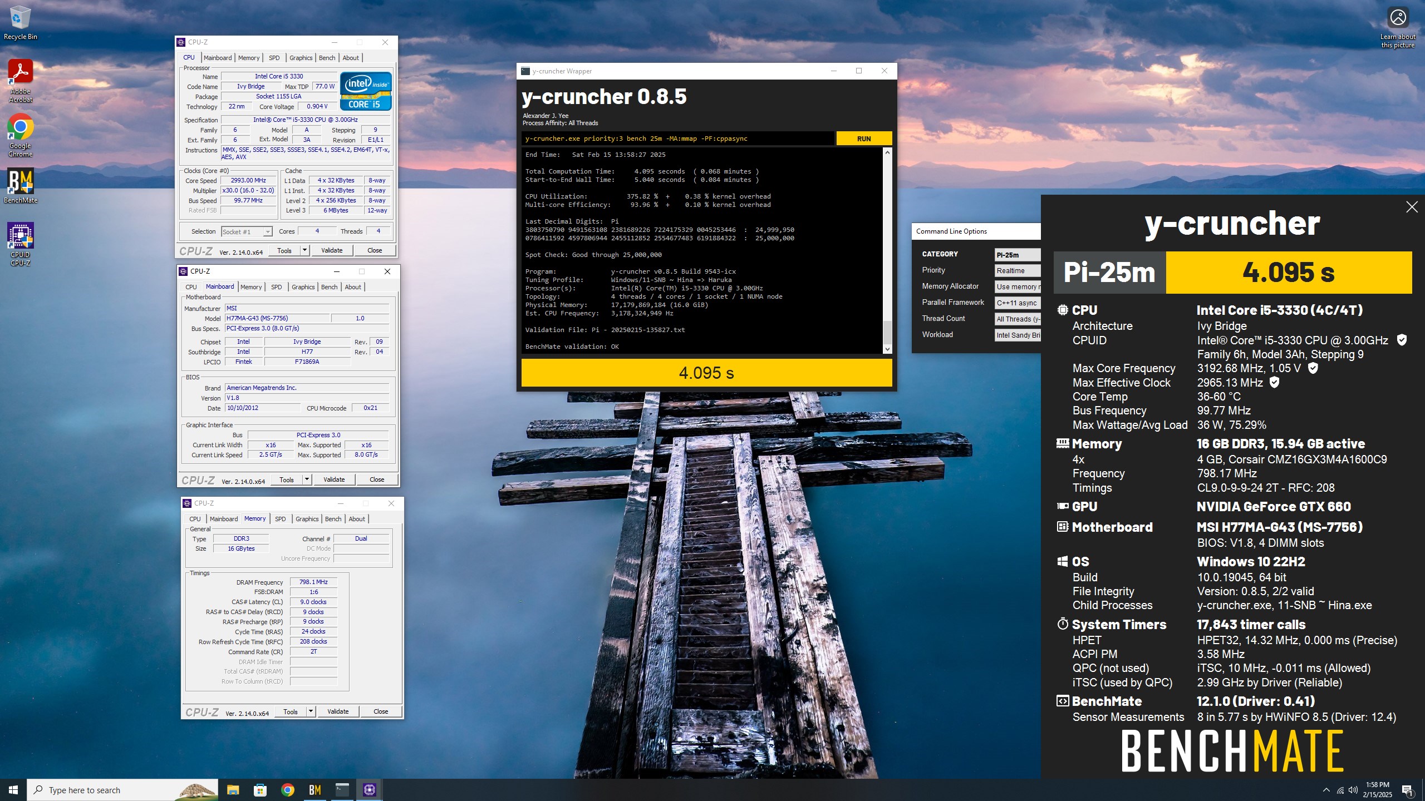Open the Mainboard tab in top CPU-Z window

coord(217,58)
